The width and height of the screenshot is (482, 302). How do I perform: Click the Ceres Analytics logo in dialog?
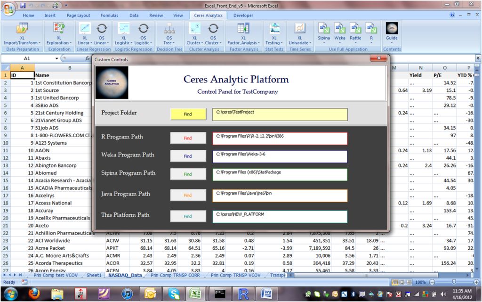[x=112, y=83]
